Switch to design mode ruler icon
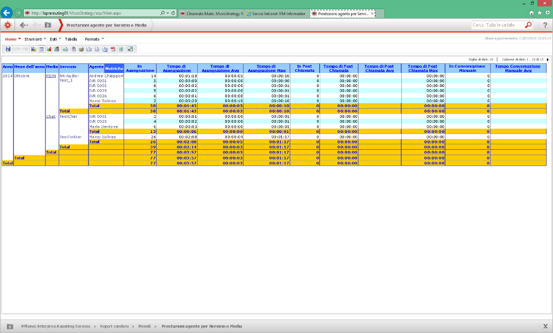553x333 pixels. click(33, 49)
